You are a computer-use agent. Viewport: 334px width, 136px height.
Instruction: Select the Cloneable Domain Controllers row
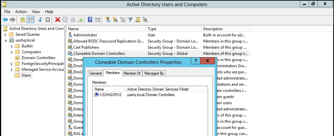pos(158,54)
